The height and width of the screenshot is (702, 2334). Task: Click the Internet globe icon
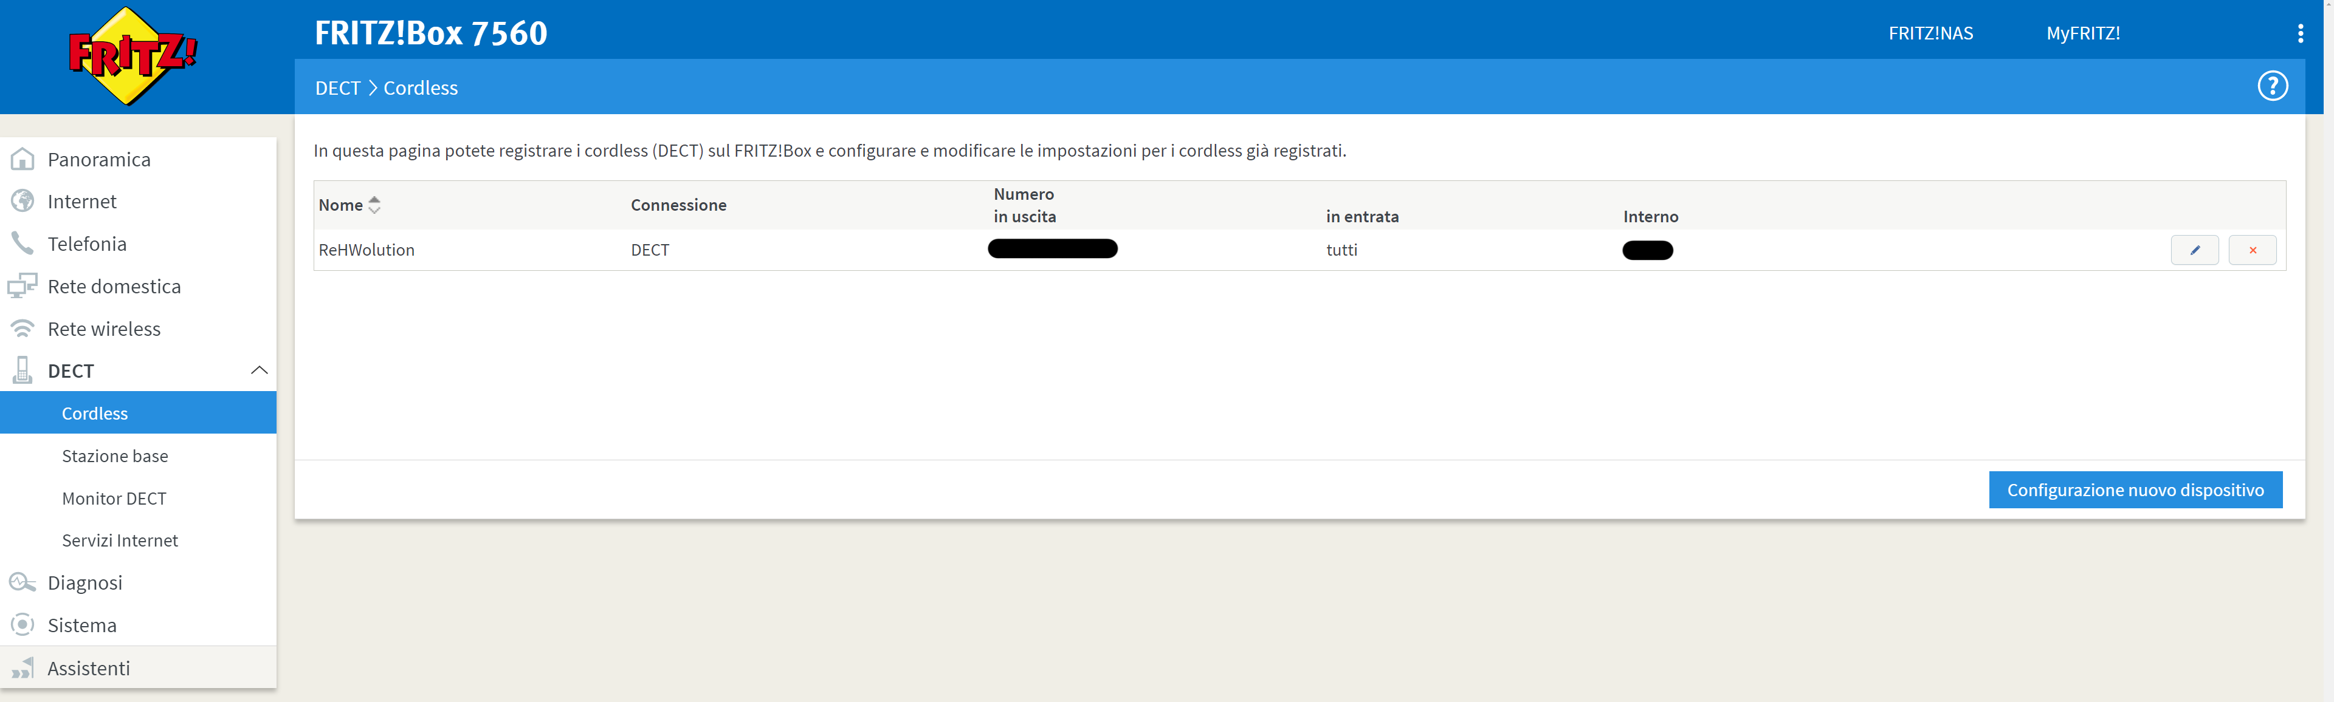(x=22, y=201)
